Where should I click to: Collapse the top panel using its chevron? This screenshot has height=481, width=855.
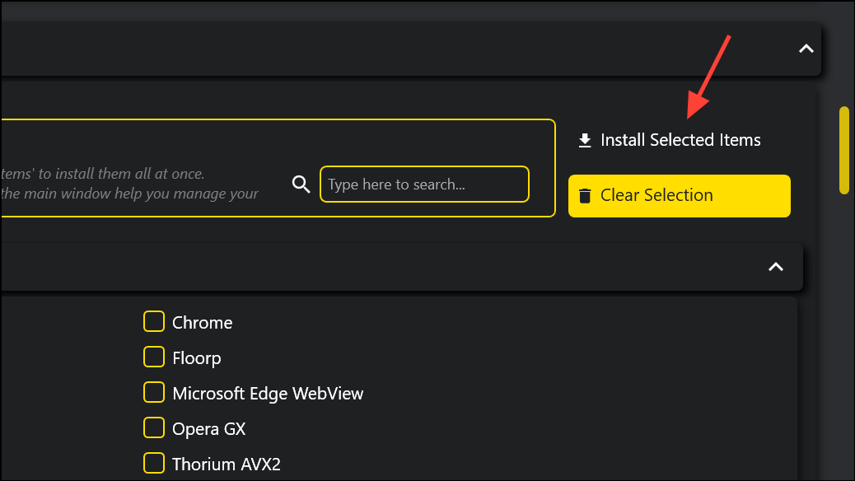point(806,49)
